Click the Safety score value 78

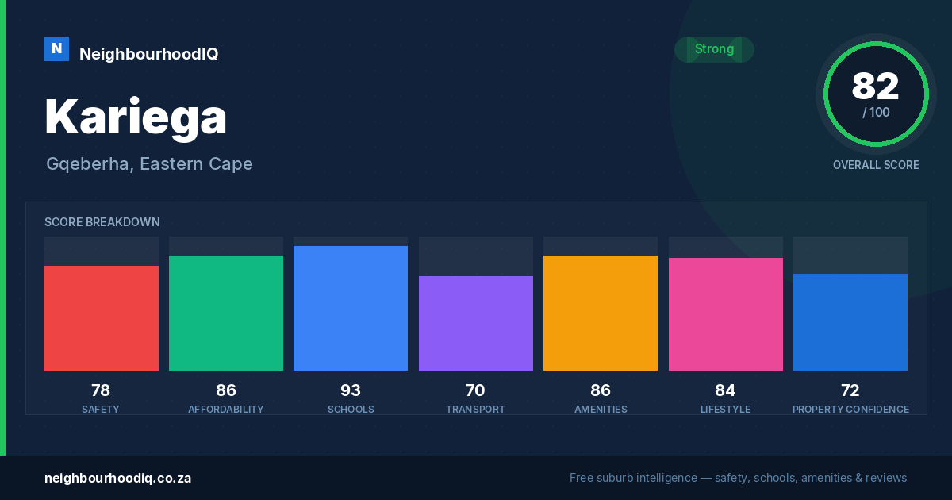(101, 390)
